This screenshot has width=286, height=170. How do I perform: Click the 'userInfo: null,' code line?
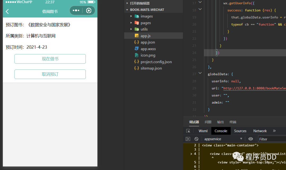(226, 81)
